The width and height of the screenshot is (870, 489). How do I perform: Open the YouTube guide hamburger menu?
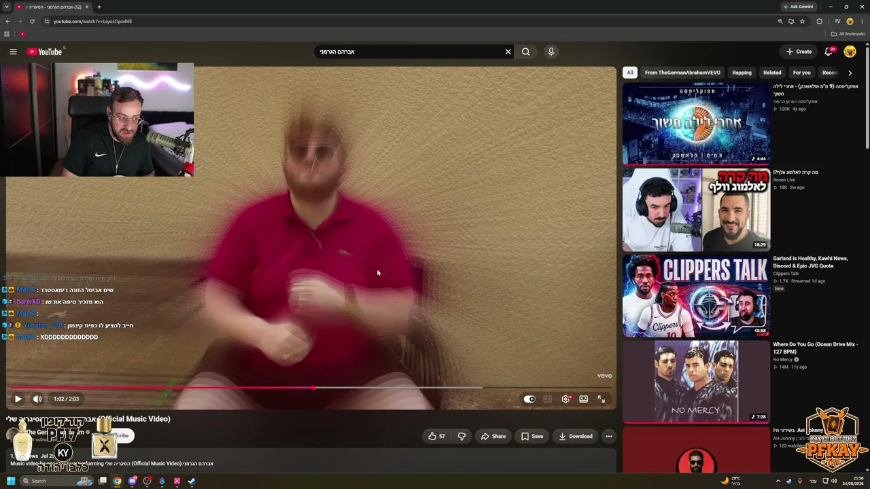coord(13,52)
